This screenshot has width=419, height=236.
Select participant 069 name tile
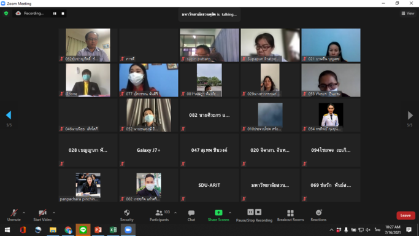pyautogui.click(x=331, y=185)
